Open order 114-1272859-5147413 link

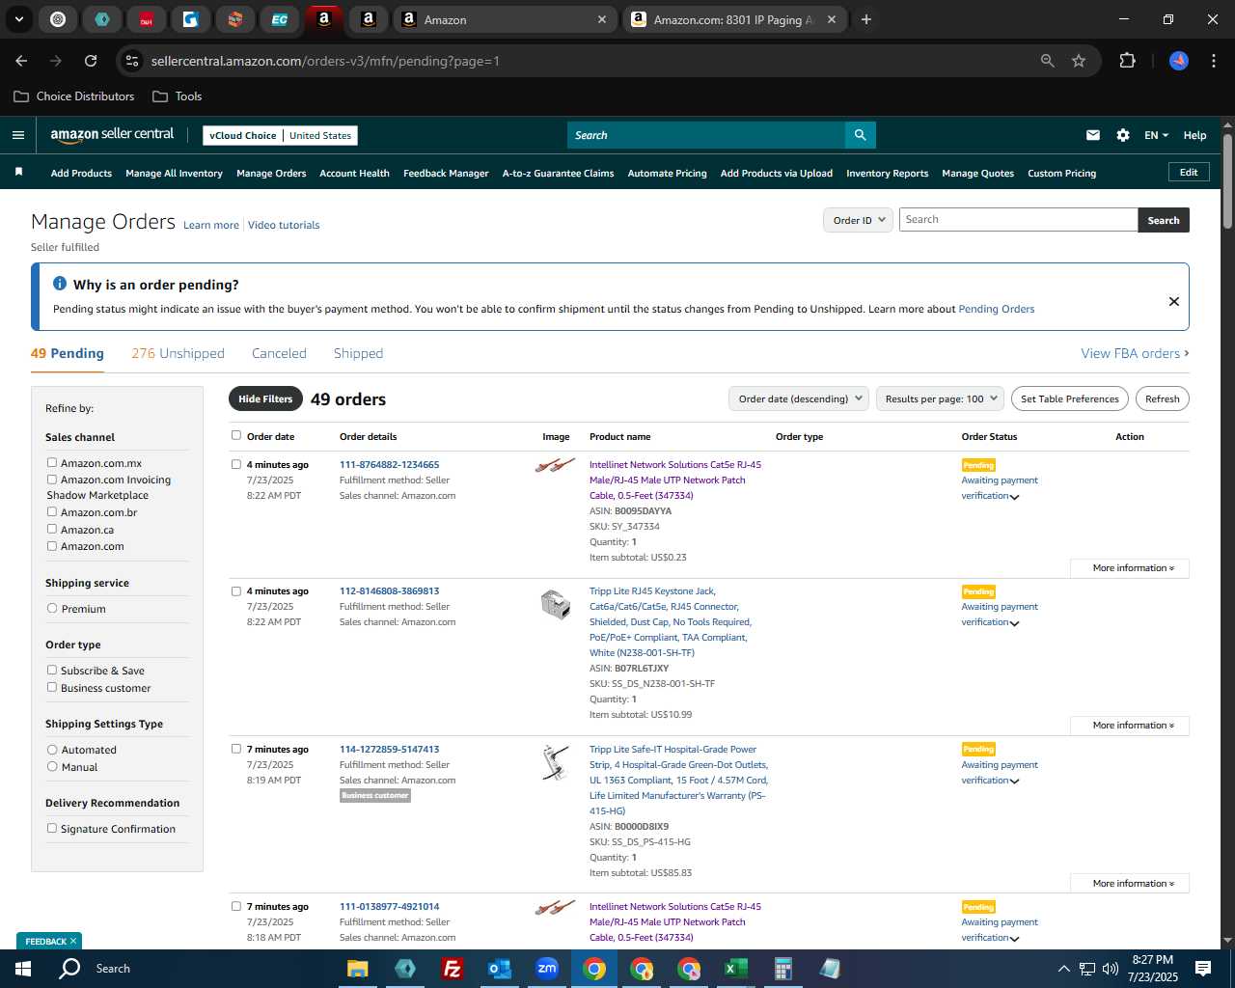[389, 749]
